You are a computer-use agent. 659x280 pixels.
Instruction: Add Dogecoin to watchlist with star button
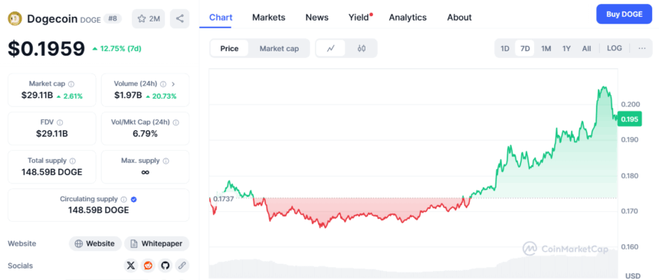(x=149, y=18)
